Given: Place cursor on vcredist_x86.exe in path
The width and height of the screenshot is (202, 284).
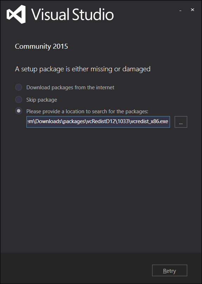Looking at the screenshot, I should [149, 121].
